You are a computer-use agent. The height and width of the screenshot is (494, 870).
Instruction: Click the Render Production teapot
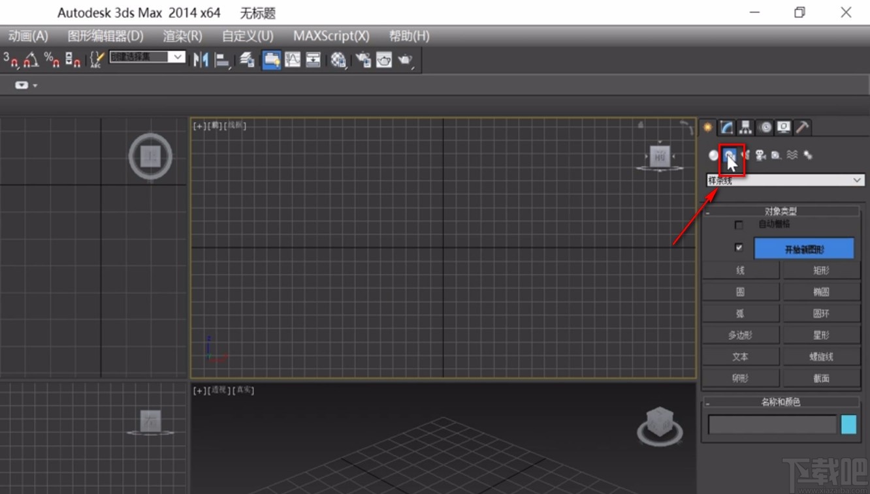[x=406, y=60]
